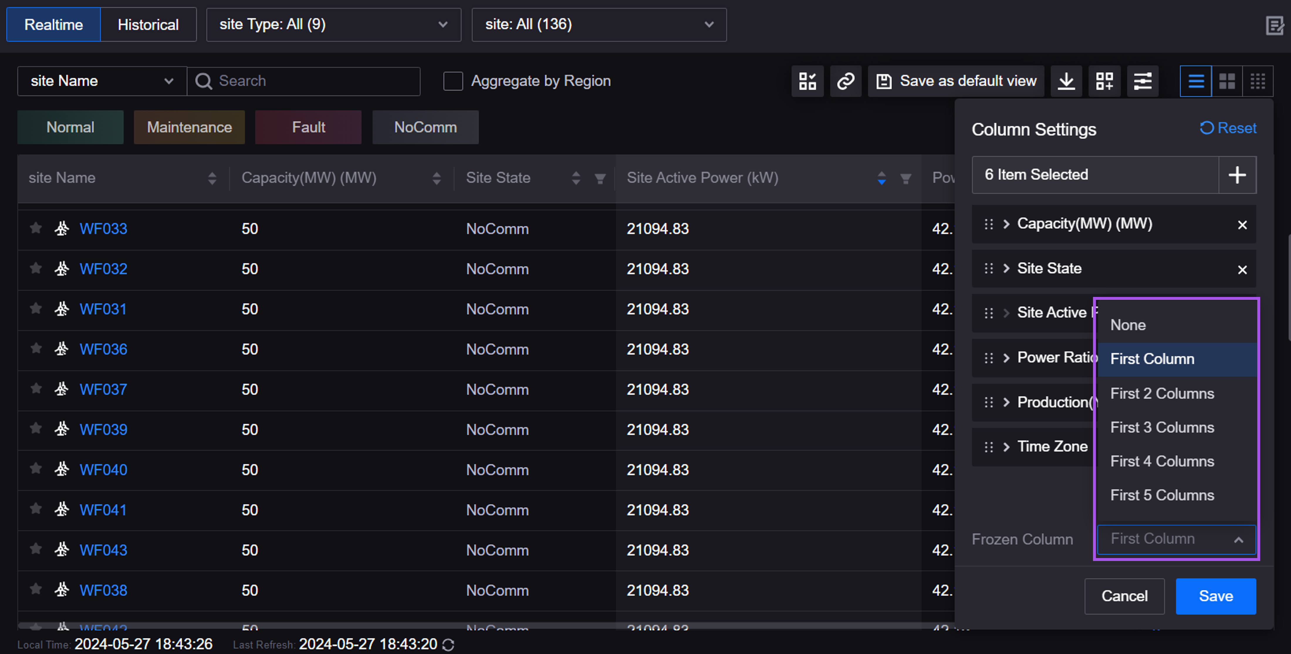Save the column settings

(1215, 596)
